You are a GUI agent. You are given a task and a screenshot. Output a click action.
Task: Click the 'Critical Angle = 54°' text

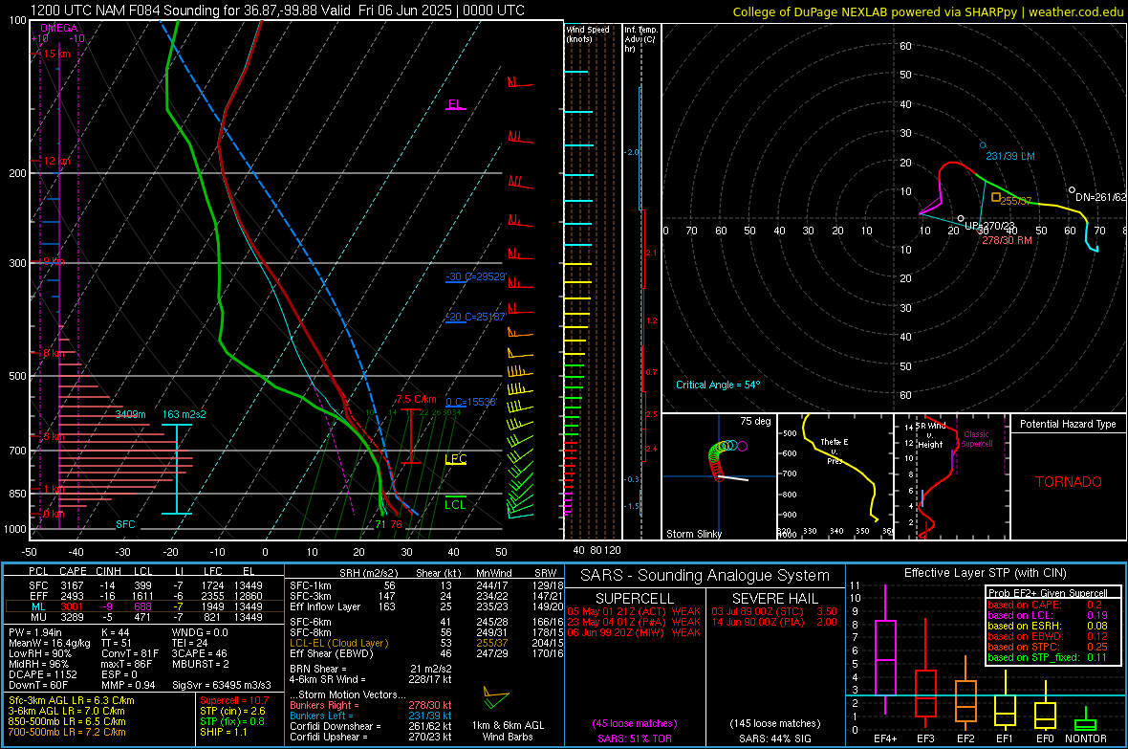click(x=717, y=385)
